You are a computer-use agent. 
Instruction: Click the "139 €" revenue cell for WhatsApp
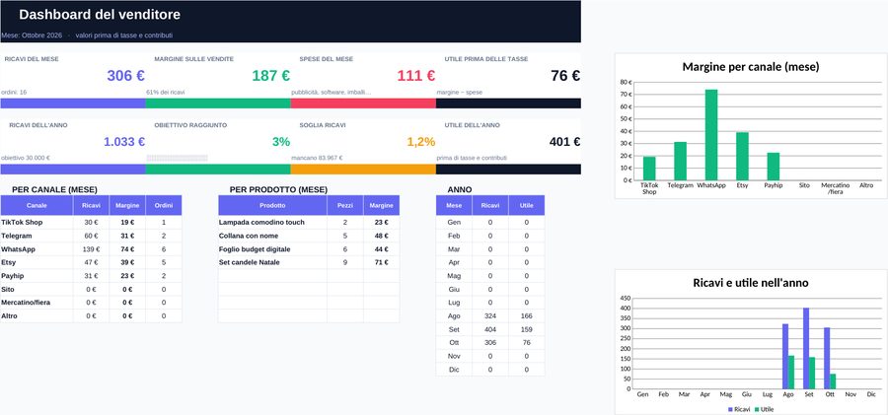91,249
